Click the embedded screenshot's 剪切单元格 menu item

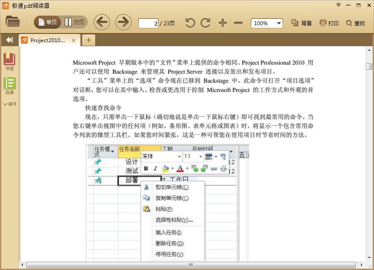(172, 187)
